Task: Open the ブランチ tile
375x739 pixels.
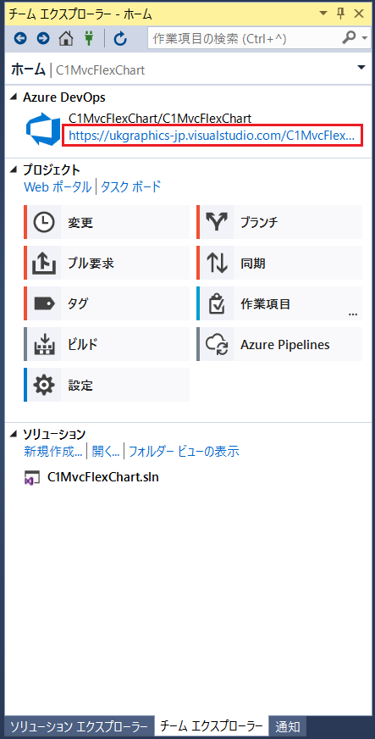Action: tap(279, 222)
